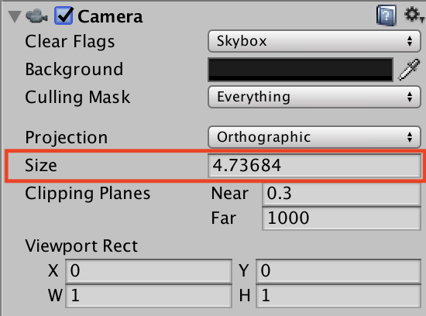
Task: Open the Projection Orthographic dropdown
Action: coord(314,137)
